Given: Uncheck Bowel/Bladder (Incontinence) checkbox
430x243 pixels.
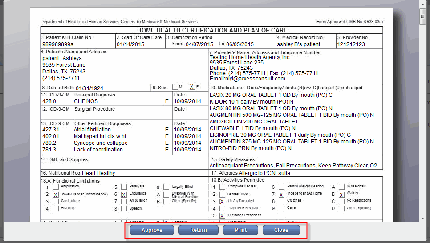Looking at the screenshot, I should (x=56, y=195).
